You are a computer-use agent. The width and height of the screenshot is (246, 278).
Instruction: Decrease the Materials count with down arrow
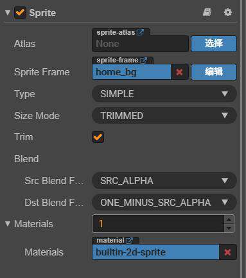(229, 228)
